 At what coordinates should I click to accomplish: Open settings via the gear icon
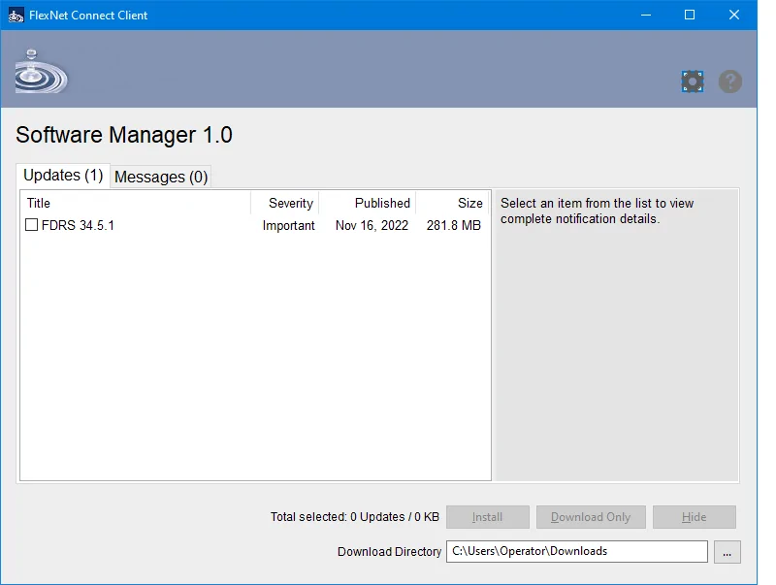point(692,81)
